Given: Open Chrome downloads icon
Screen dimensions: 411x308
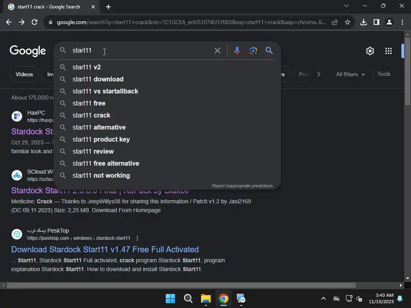Looking at the screenshot, I should tap(364, 22).
